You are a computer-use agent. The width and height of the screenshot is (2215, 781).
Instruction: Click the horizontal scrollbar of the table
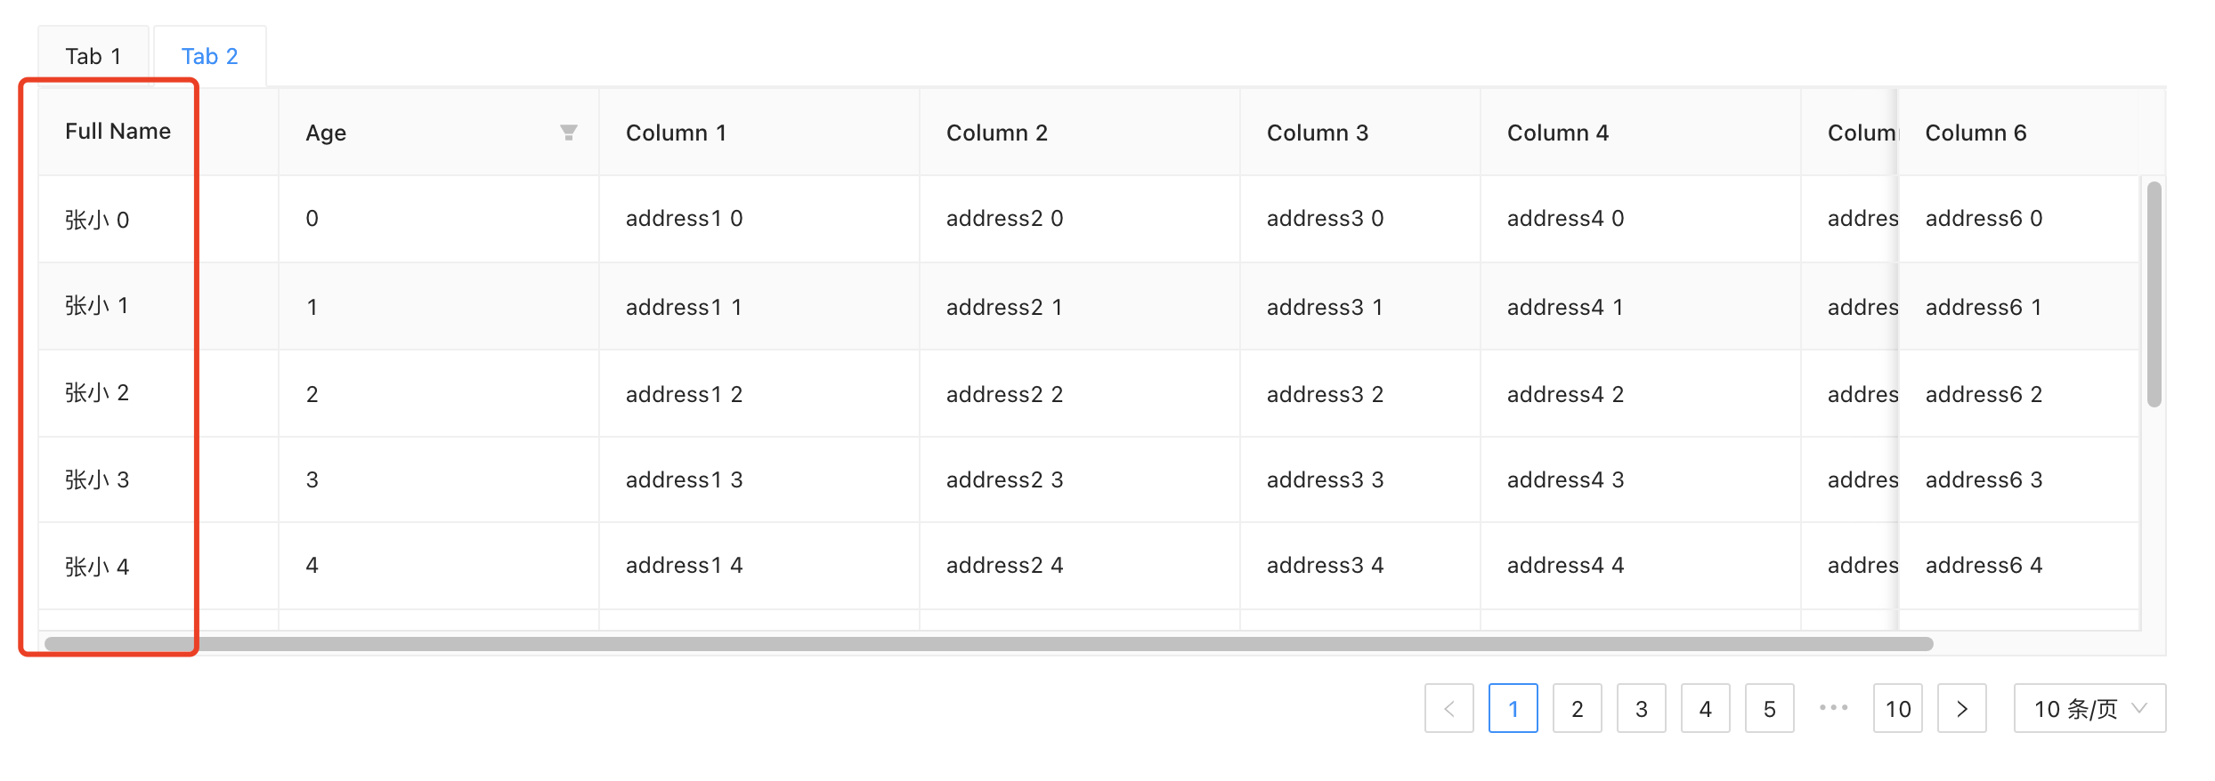click(x=979, y=642)
